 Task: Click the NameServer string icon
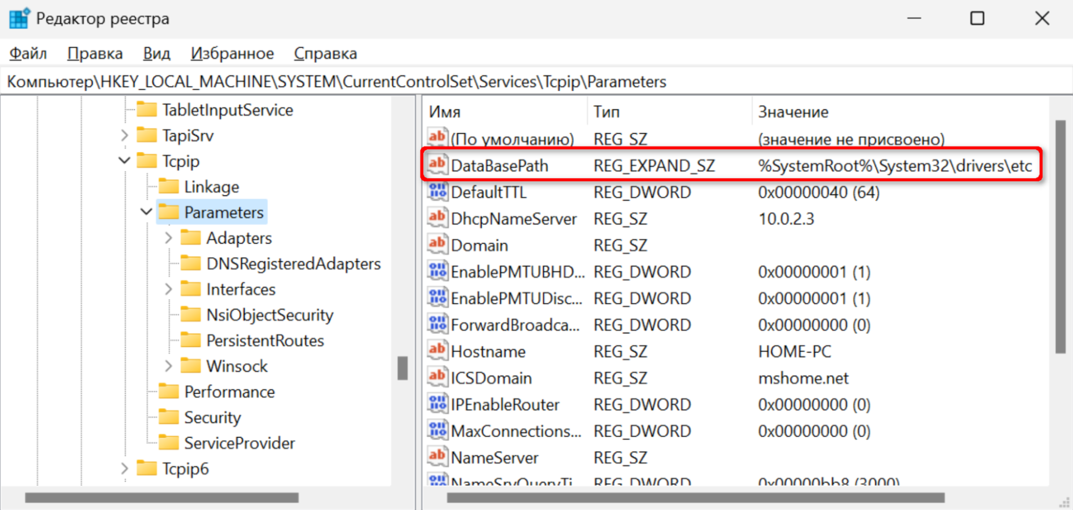pos(437,457)
